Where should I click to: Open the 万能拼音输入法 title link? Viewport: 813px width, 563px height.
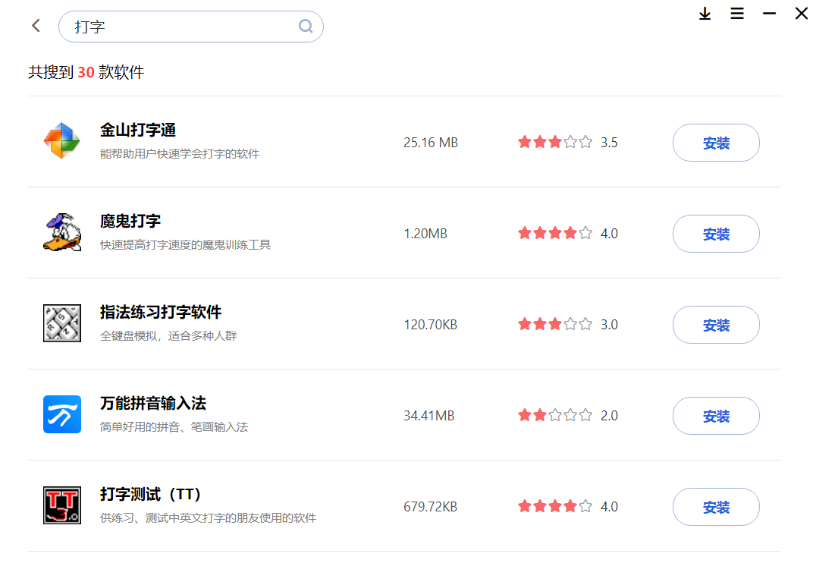(153, 403)
